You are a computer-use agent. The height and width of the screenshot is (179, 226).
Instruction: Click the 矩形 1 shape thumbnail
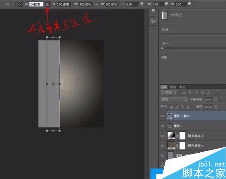pos(169,126)
